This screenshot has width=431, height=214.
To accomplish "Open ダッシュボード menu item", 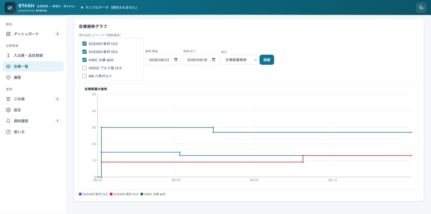I will [x=33, y=34].
